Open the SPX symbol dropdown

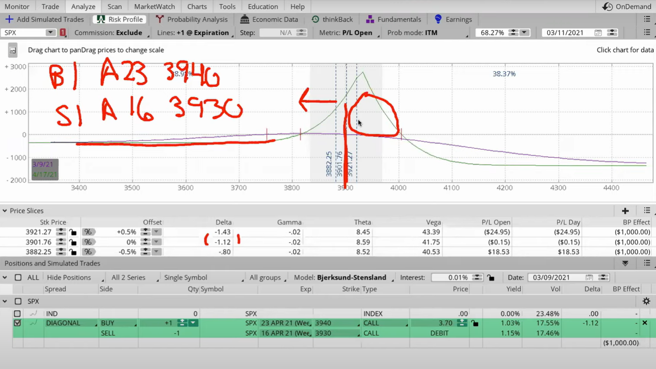tap(50, 33)
